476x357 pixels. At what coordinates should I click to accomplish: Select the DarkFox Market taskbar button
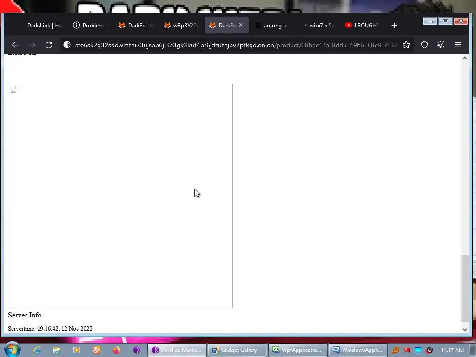[177, 350]
